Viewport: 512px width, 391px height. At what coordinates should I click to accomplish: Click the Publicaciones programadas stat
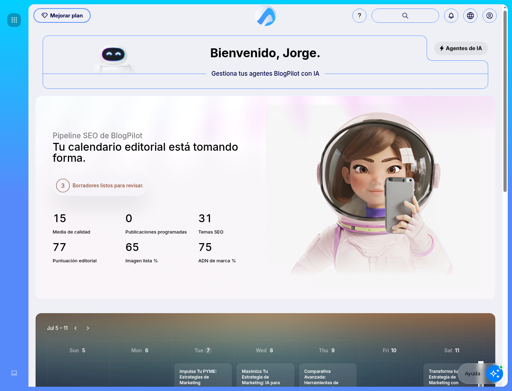click(x=156, y=224)
